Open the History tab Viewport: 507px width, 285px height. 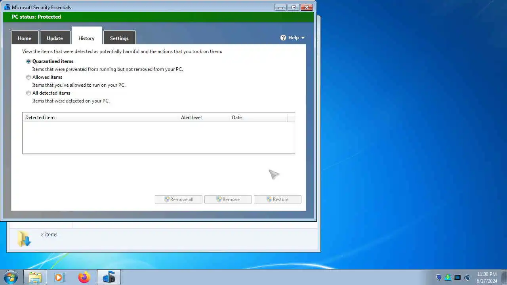86,36
